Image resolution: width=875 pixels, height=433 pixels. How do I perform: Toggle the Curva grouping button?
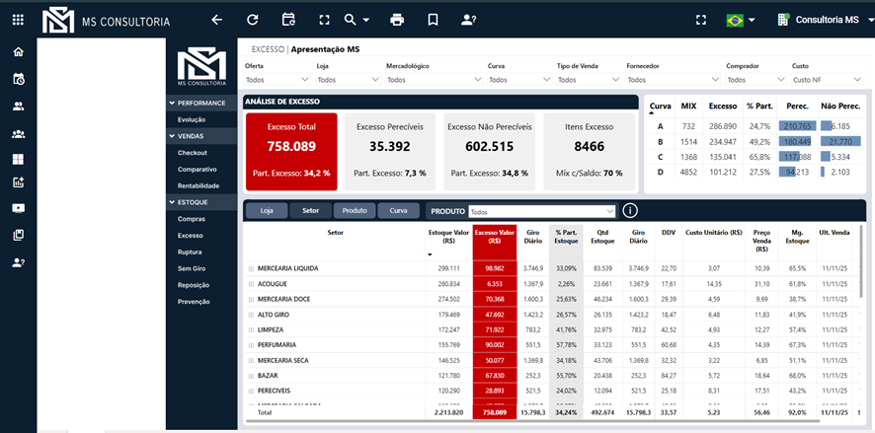coord(398,210)
